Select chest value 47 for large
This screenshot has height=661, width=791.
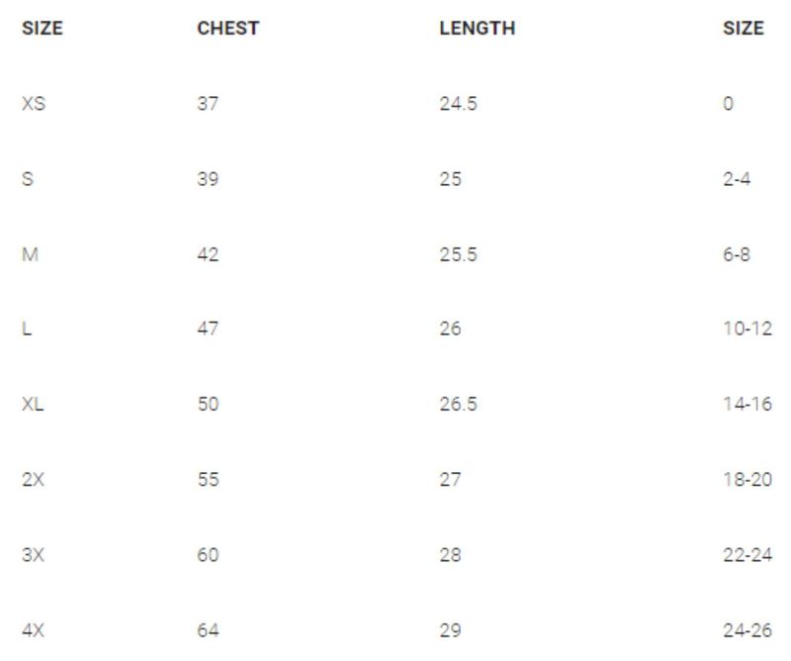[x=208, y=330]
